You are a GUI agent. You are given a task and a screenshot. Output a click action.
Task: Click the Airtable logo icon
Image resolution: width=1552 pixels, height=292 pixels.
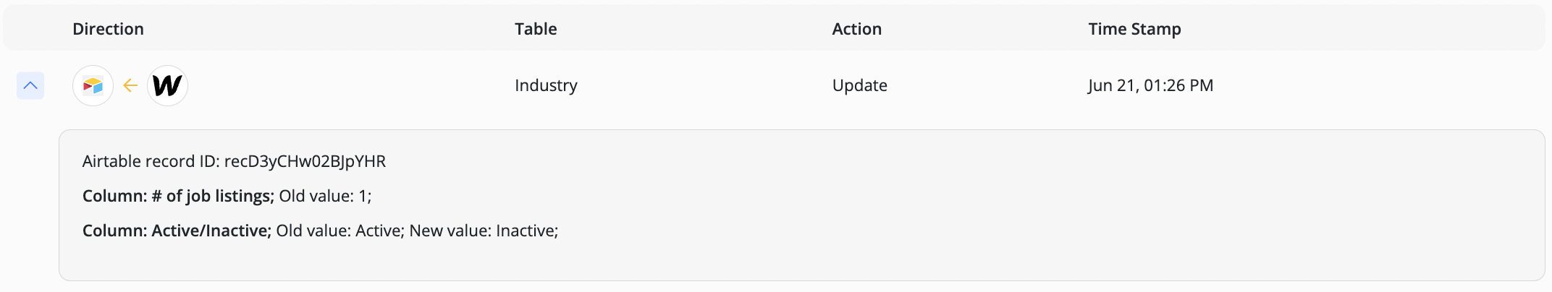pyautogui.click(x=93, y=86)
